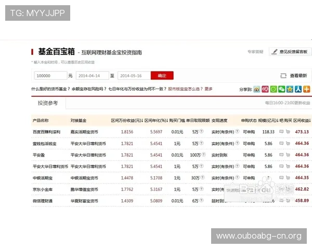312x249 pixels.
Task: Select product name 百度百赚利滚利
Action: (x=46, y=132)
